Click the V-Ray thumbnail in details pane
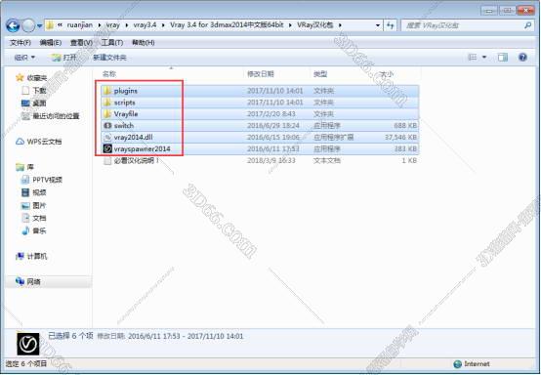Viewport: 541px width, 375px height. click(x=28, y=344)
